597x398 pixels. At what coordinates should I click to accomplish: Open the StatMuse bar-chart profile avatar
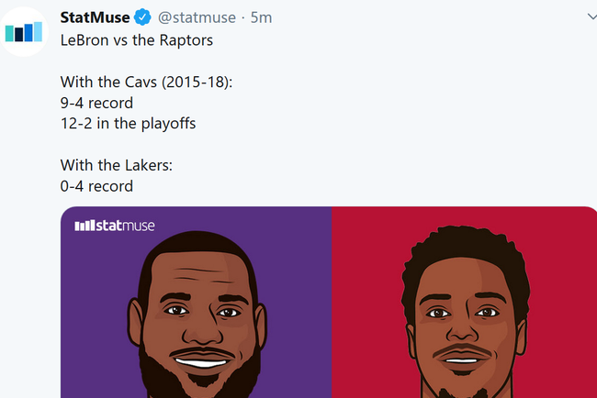(x=24, y=32)
